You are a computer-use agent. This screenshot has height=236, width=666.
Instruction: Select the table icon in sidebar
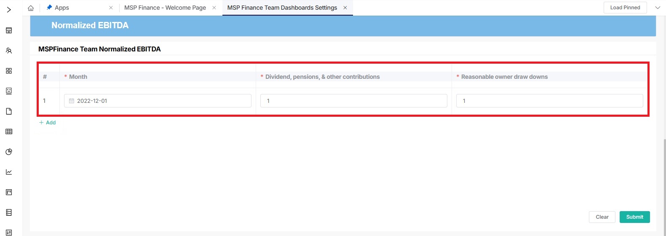[x=9, y=131]
